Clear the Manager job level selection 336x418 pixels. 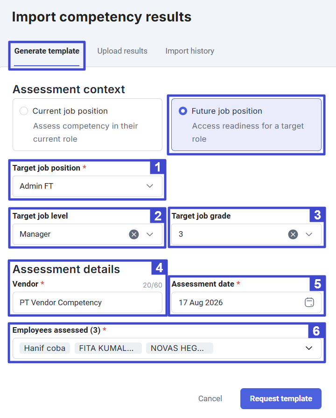point(134,234)
